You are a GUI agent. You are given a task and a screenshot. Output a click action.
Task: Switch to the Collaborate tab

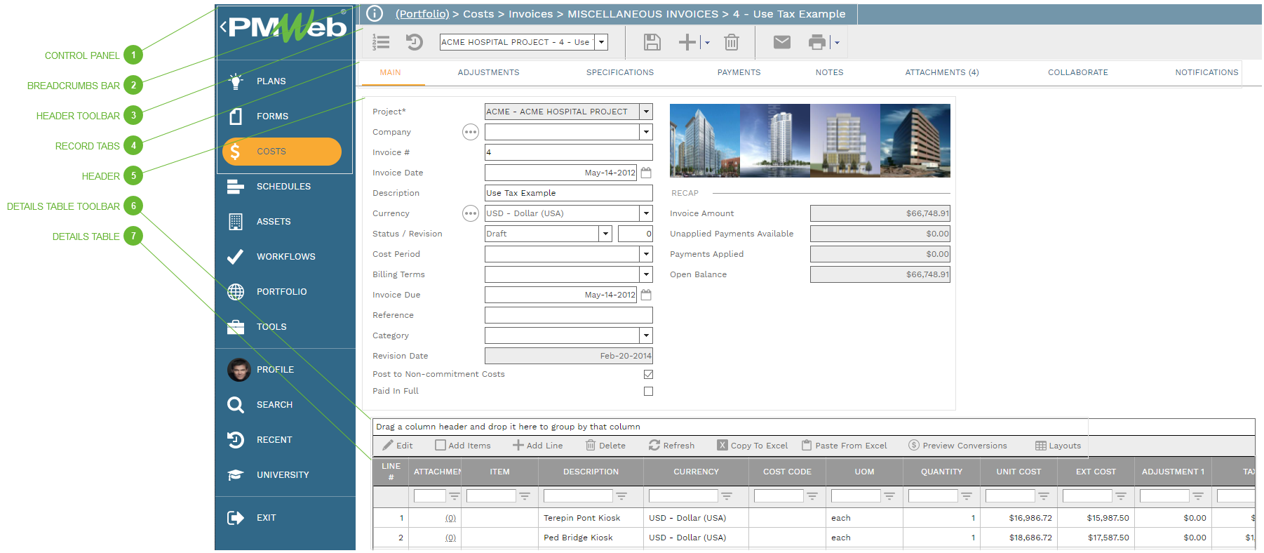pos(1078,72)
